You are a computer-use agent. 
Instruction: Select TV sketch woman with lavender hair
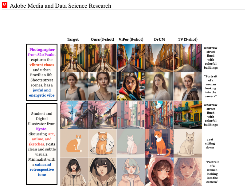188,172
